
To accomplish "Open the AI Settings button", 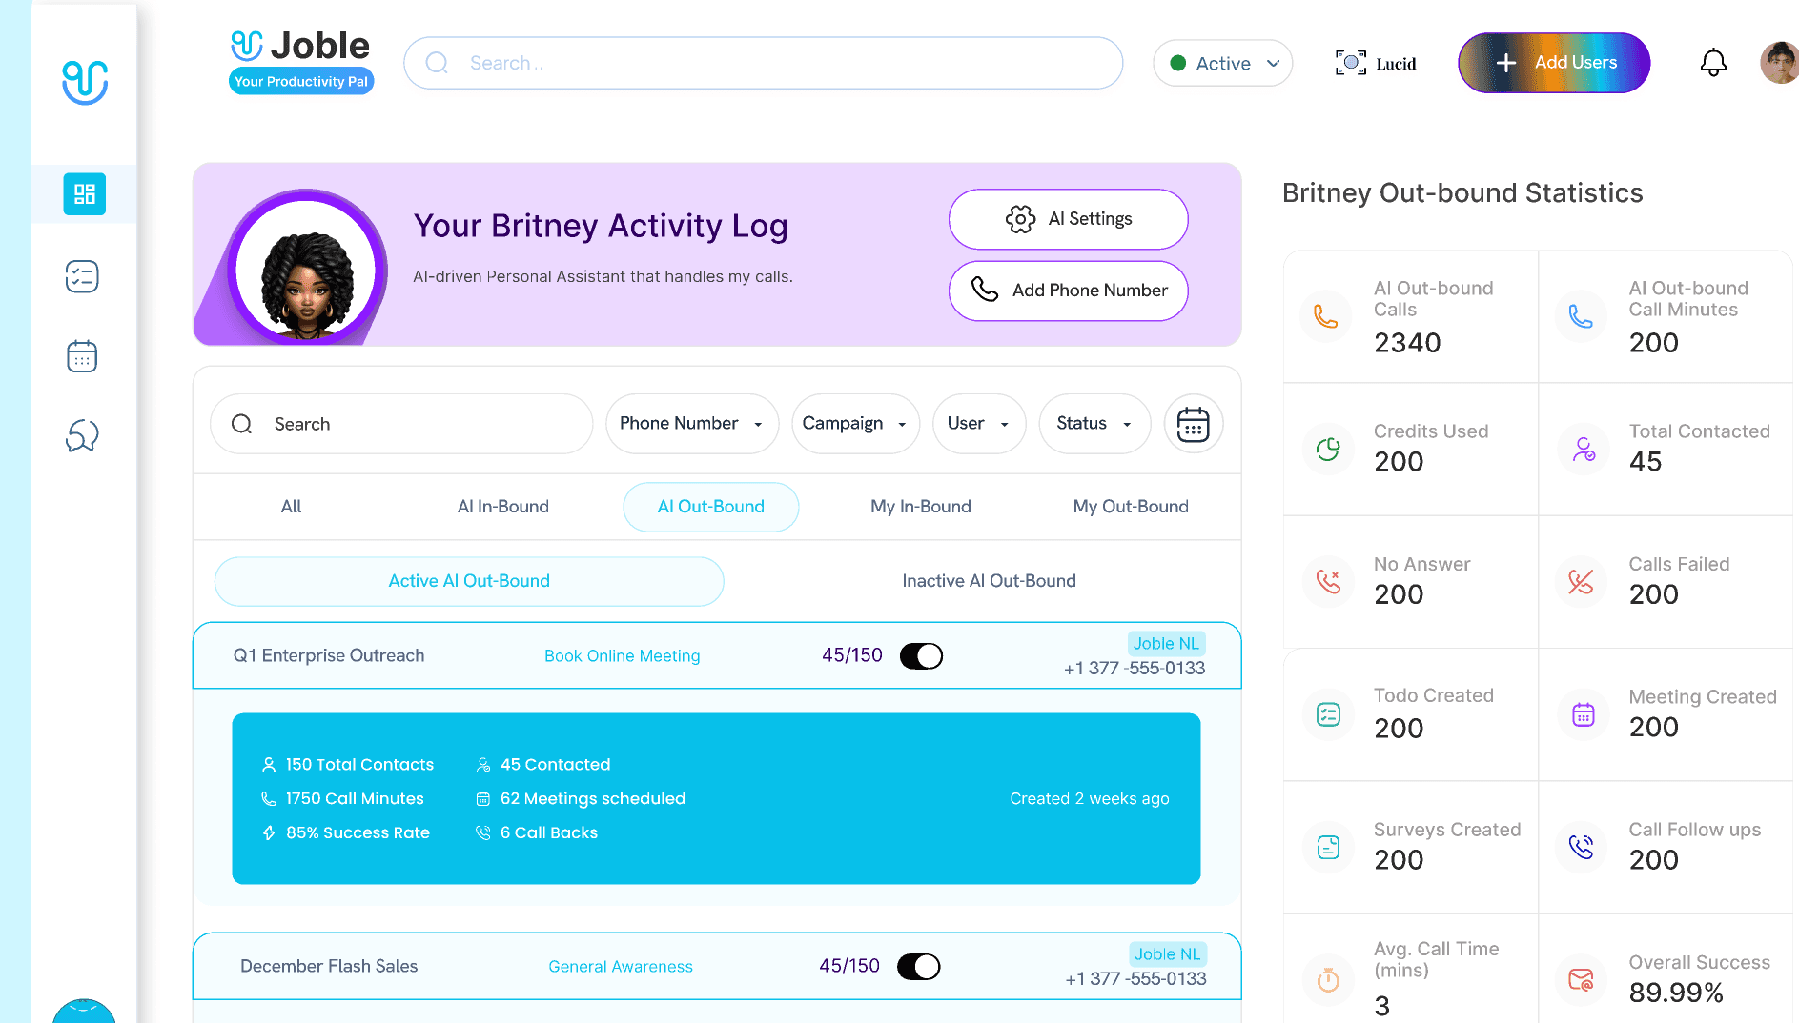I will pos(1068,219).
